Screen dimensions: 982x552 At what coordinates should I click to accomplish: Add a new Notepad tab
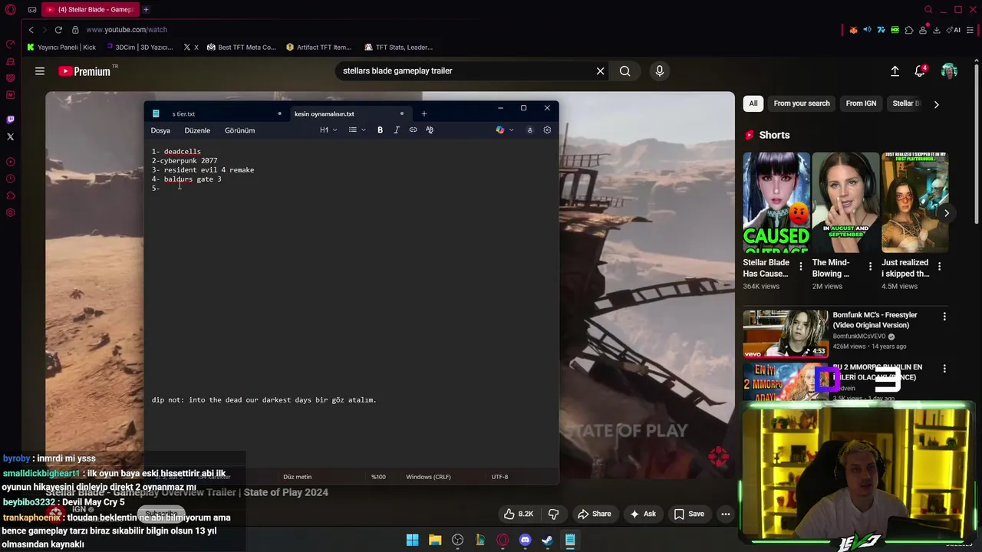point(423,113)
